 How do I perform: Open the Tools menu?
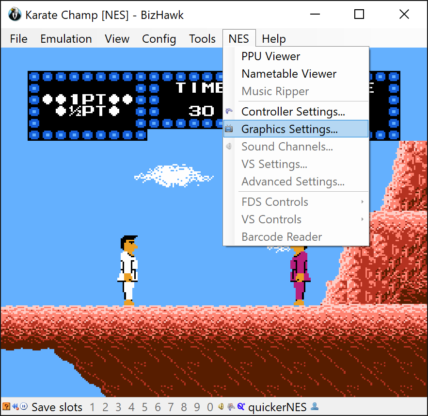202,39
